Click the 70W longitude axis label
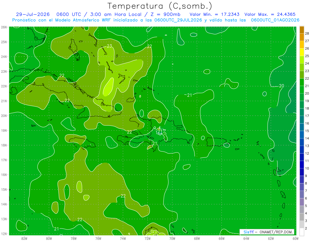Image resolution: width=314 pixels, height=242 pixels. point(172,238)
